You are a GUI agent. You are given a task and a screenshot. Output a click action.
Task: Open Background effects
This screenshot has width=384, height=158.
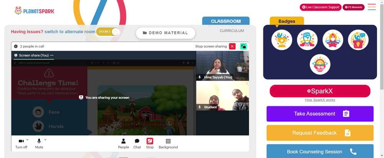point(168,143)
